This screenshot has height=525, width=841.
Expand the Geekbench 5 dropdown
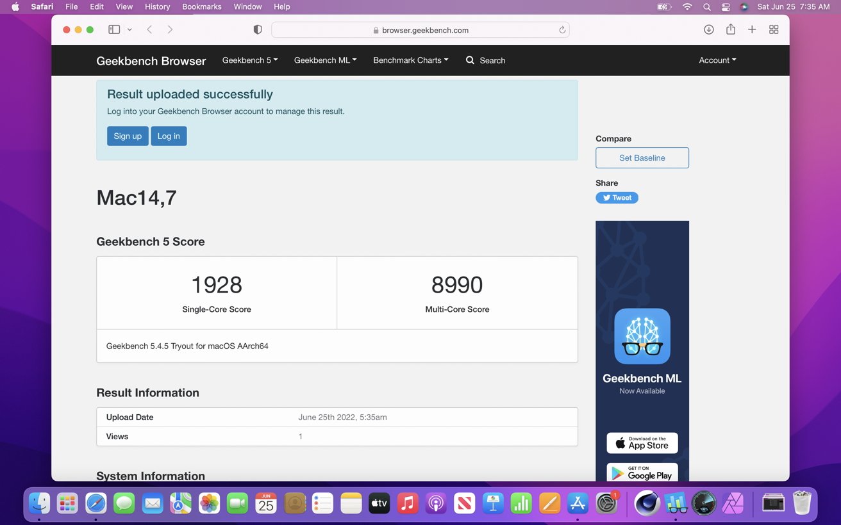point(250,60)
